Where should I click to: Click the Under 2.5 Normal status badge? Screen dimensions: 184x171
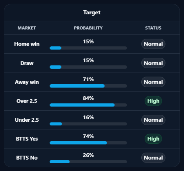153,120
